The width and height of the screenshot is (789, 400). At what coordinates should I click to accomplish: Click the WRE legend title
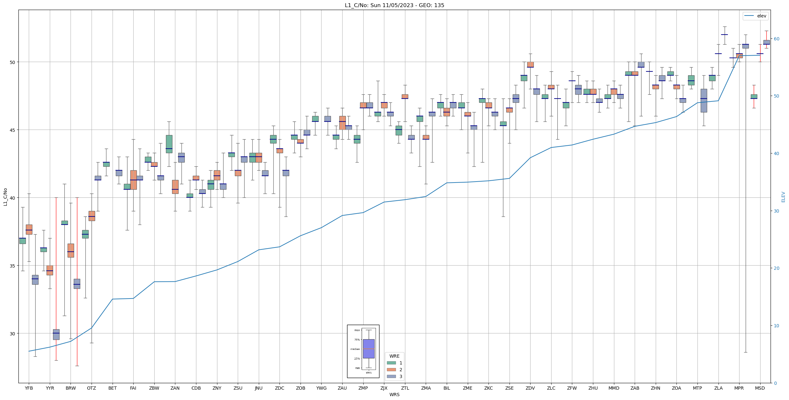point(394,356)
